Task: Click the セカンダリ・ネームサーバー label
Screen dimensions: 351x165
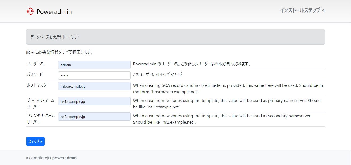Action: tap(40, 119)
